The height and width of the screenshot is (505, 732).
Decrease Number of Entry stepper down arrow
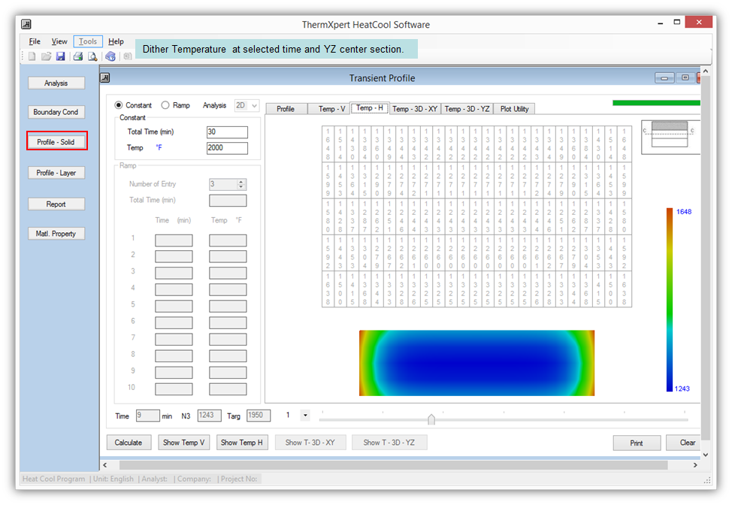click(x=241, y=187)
